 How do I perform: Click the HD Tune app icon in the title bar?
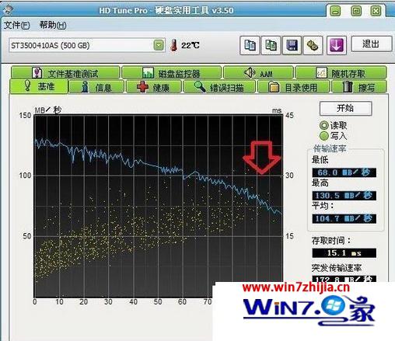click(x=9, y=9)
